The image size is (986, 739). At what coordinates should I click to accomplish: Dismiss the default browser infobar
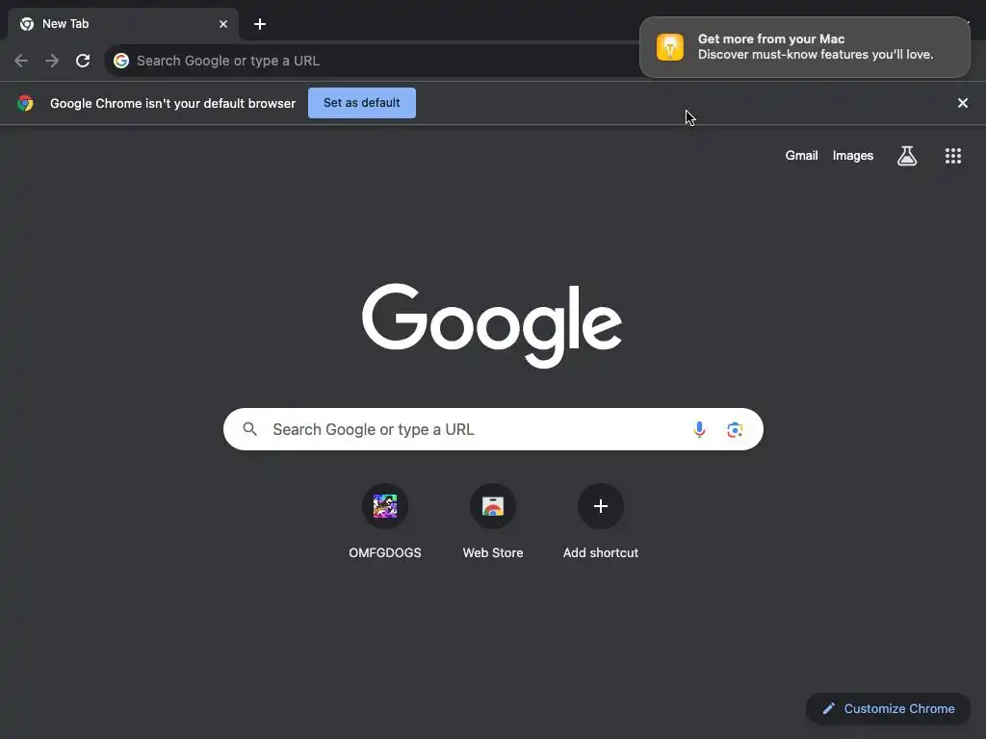(x=962, y=102)
